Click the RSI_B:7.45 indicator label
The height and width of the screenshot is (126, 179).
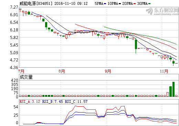pos(53,101)
